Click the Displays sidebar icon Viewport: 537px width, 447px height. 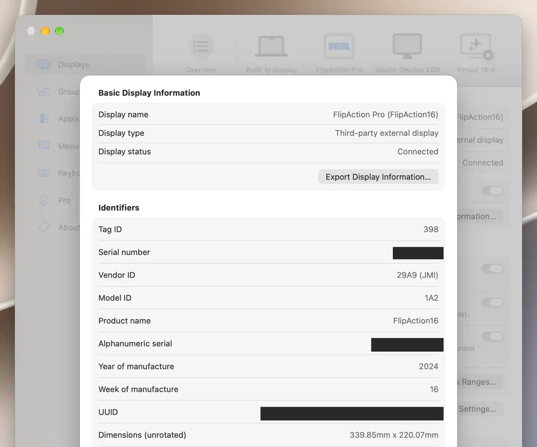[x=44, y=65]
